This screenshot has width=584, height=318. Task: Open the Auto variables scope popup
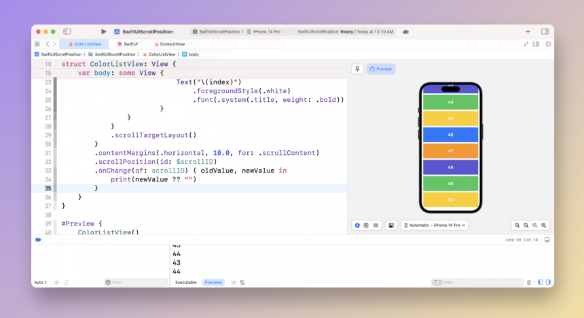click(41, 282)
